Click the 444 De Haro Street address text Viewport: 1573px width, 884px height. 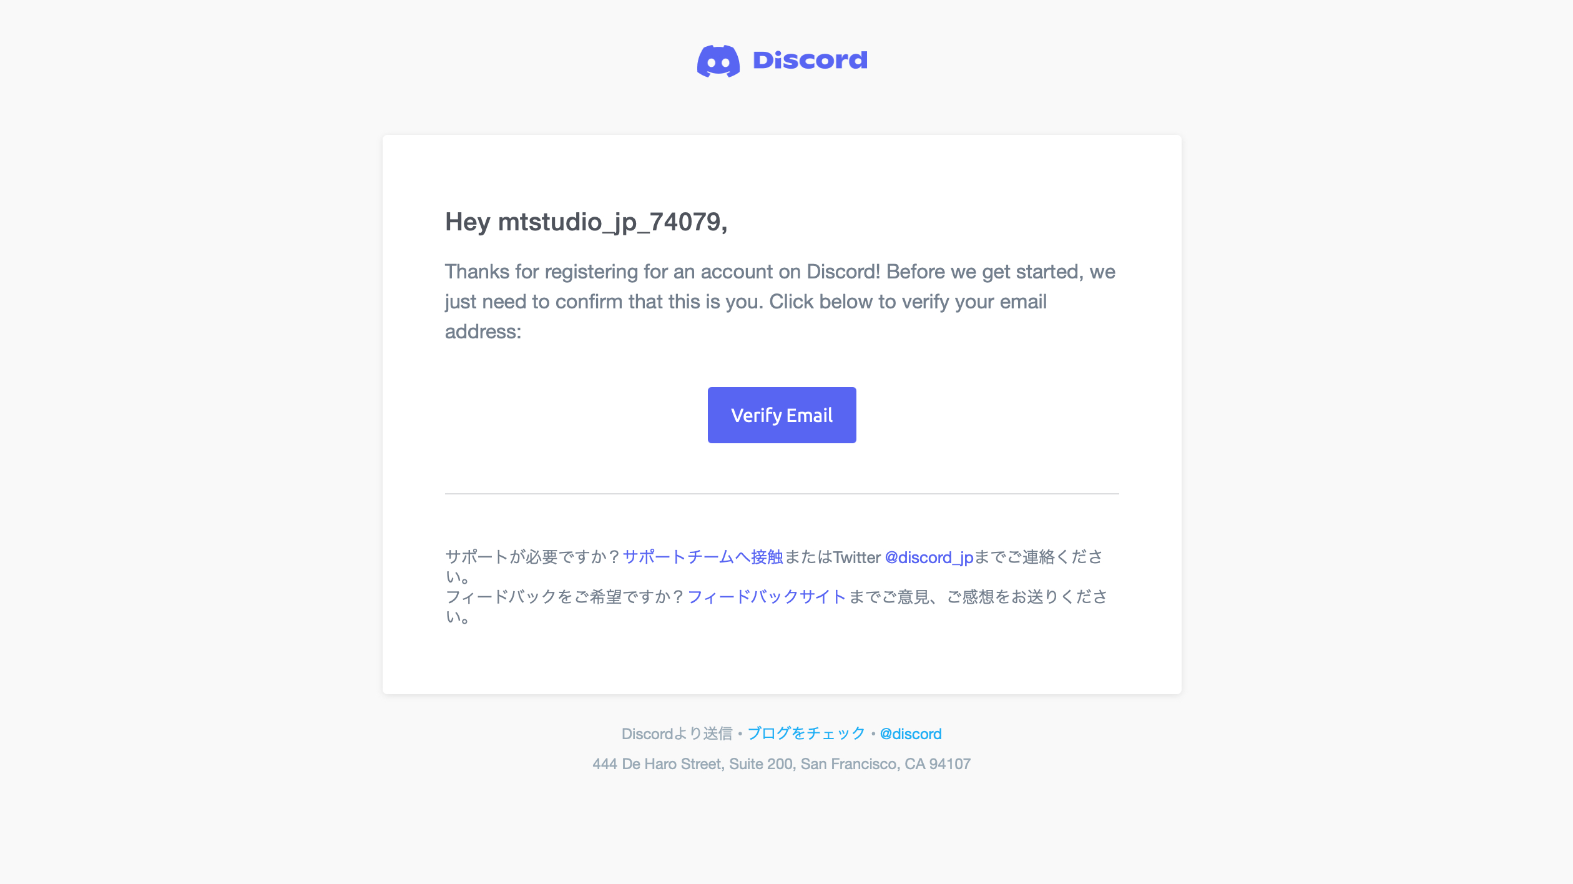click(782, 763)
